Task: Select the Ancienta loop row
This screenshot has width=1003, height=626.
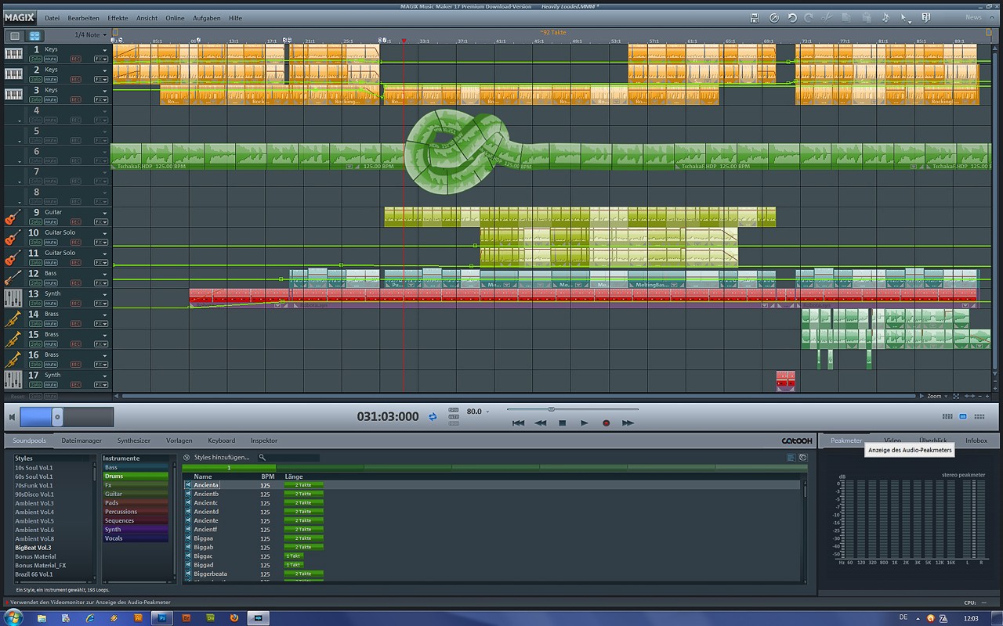Action: pyautogui.click(x=493, y=485)
